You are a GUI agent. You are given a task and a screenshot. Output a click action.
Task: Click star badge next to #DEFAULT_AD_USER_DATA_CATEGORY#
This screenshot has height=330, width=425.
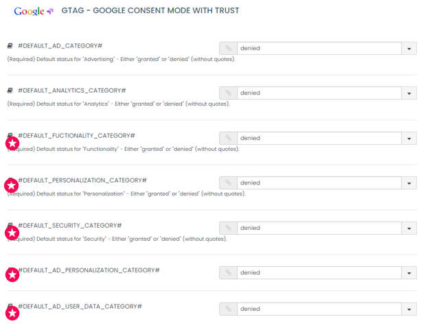pos(12,314)
